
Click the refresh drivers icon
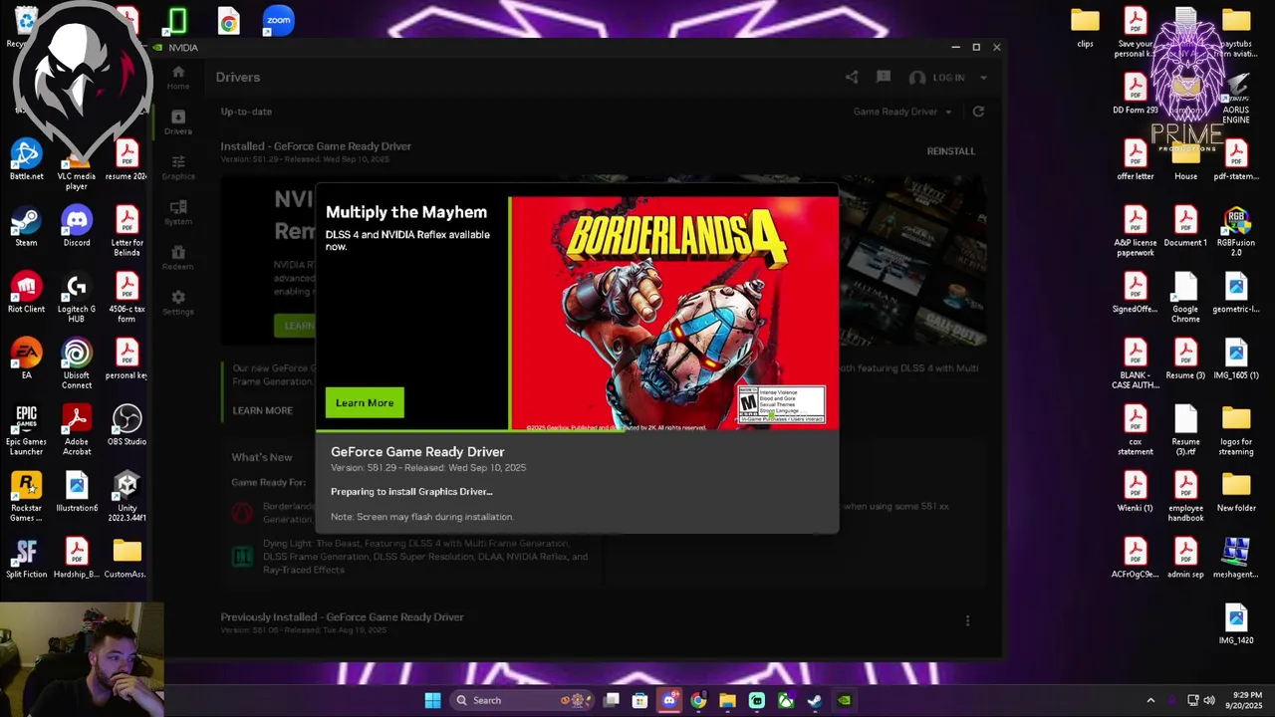point(978,112)
